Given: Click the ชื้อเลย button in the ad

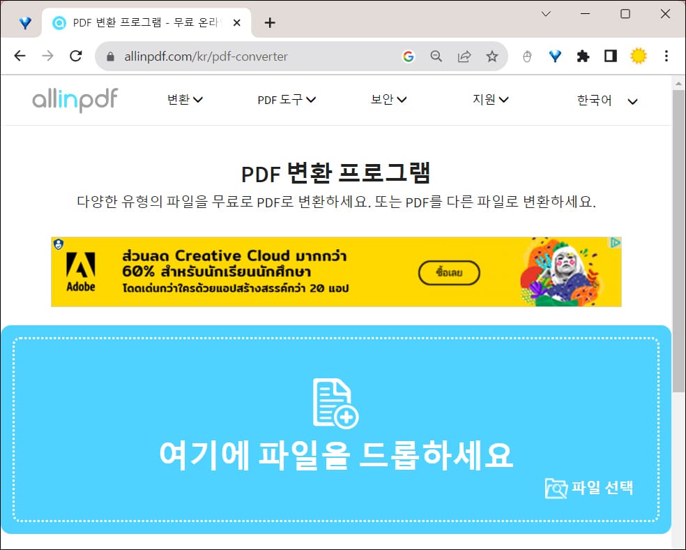Looking at the screenshot, I should 449,272.
